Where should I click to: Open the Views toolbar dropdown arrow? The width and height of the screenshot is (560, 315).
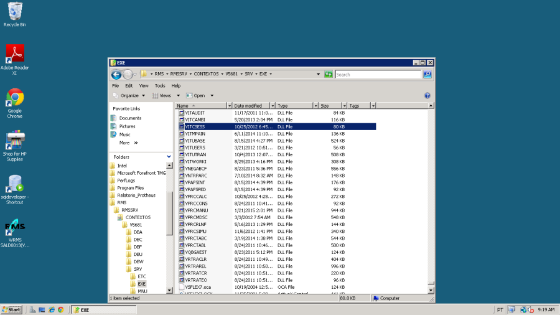coord(178,96)
